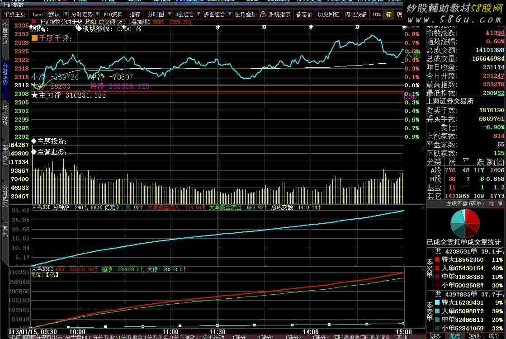Expand the 分时图 dropdown arrow
This screenshot has height=339, width=506.
tap(170, 14)
